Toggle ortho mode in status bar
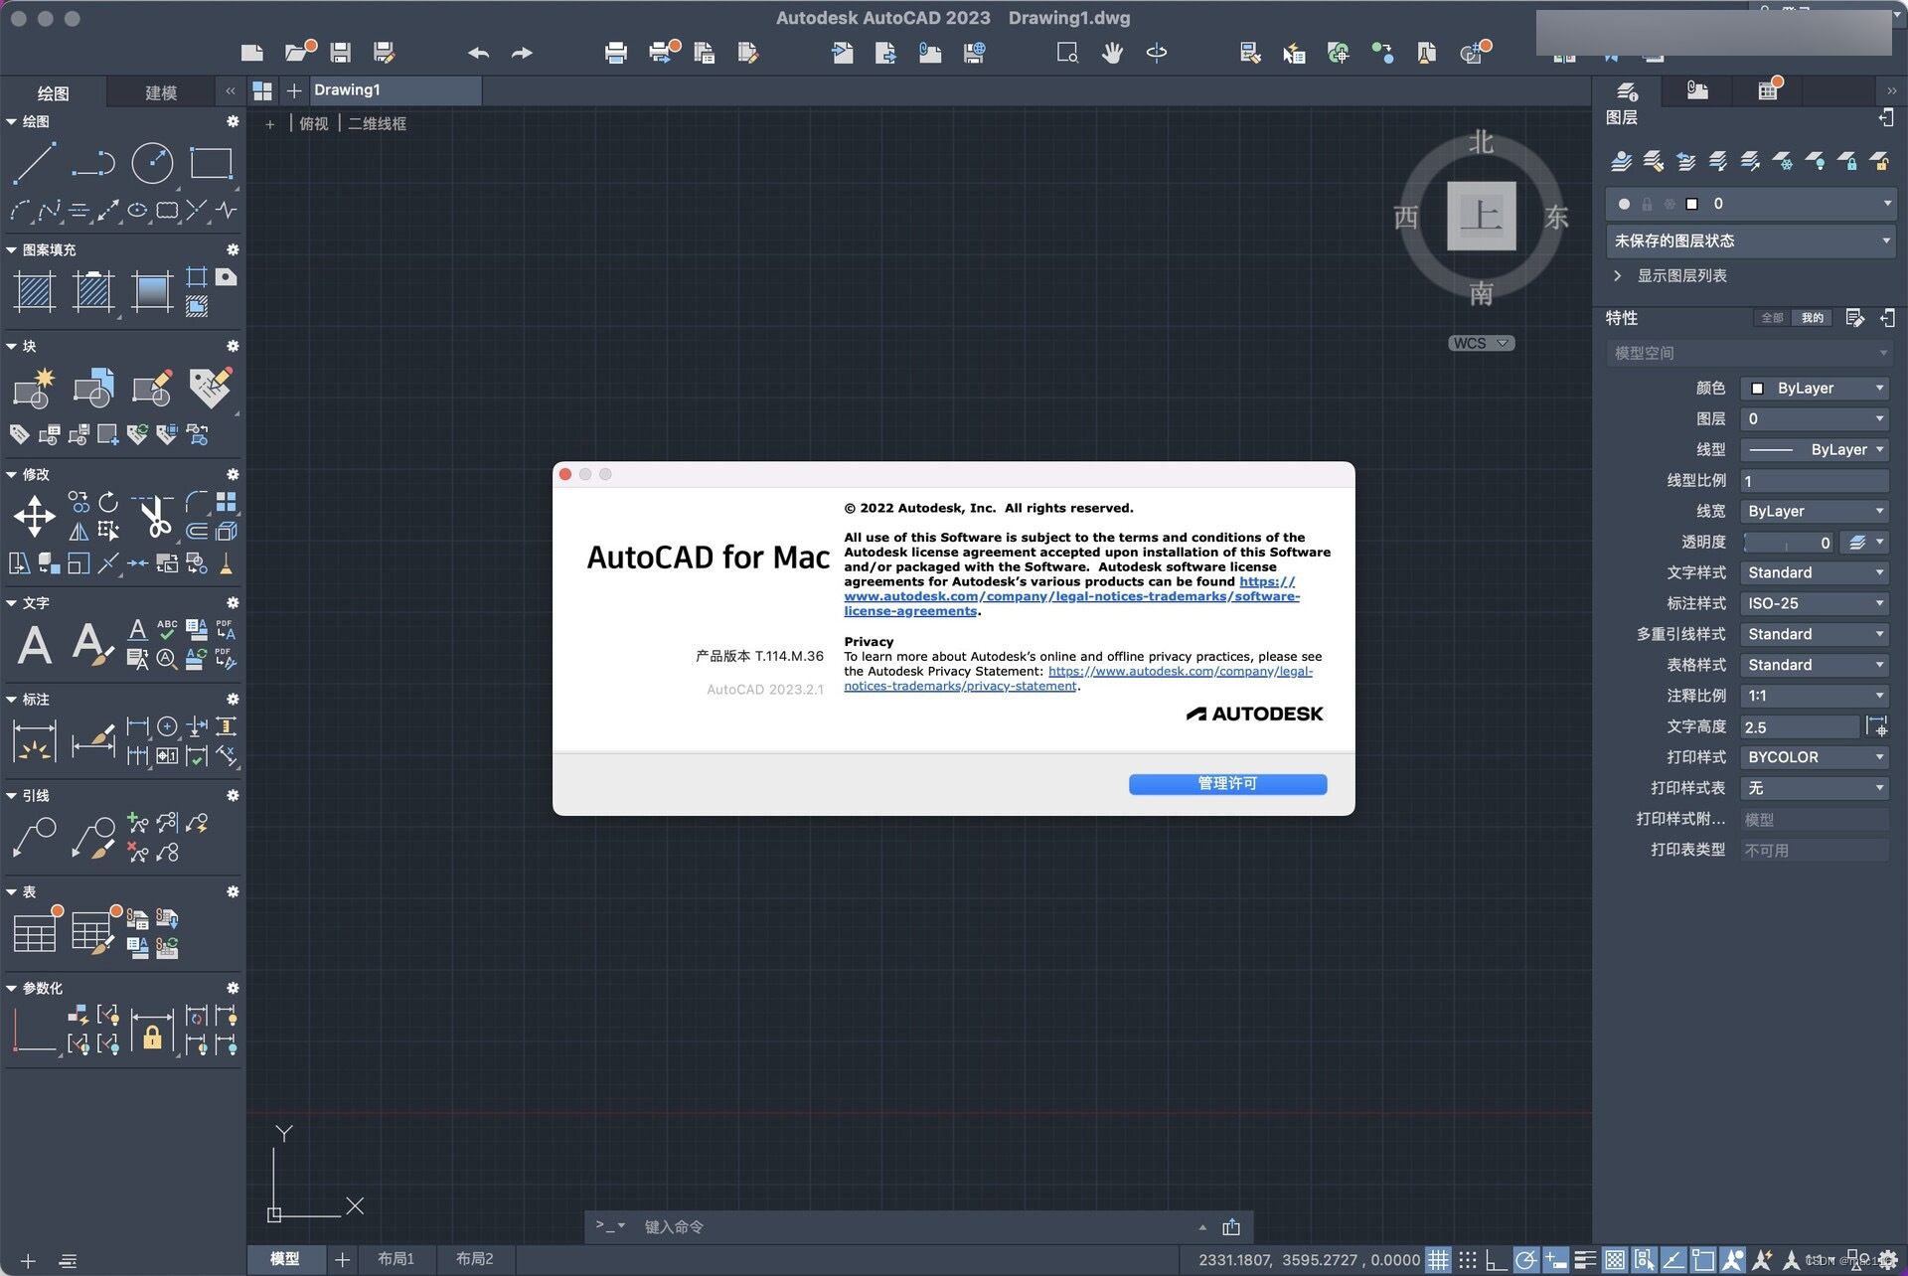The width and height of the screenshot is (1908, 1276). click(1497, 1260)
